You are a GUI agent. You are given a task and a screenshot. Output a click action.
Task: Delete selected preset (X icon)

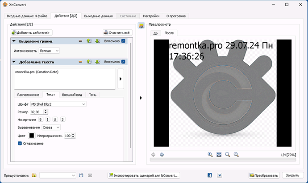90,175
